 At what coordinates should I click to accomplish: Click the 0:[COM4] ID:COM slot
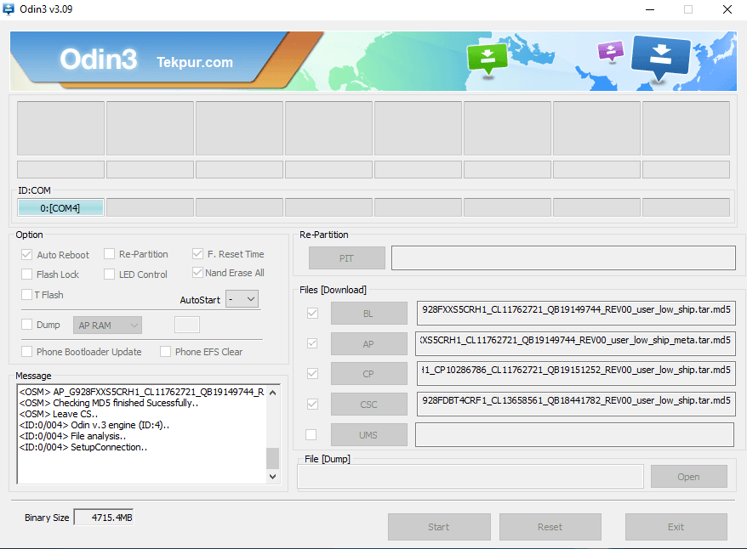tap(60, 208)
